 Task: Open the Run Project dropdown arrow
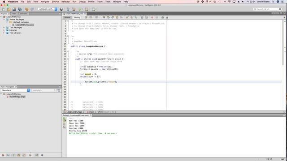click(x=83, y=9)
